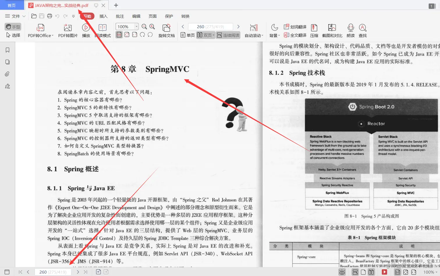This screenshot has height=276, width=440.
Task: Open the 压缩 compress PDF tool
Action: coord(314,30)
